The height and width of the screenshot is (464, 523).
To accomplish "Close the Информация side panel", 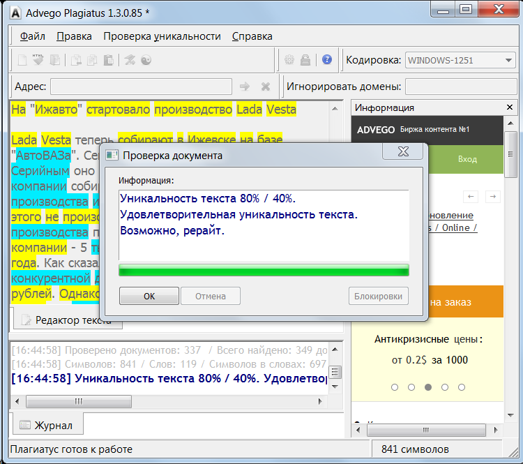I will tap(510, 107).
